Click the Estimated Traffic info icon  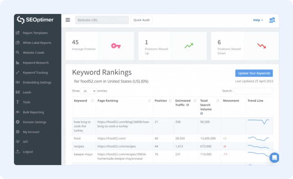tap(188, 105)
